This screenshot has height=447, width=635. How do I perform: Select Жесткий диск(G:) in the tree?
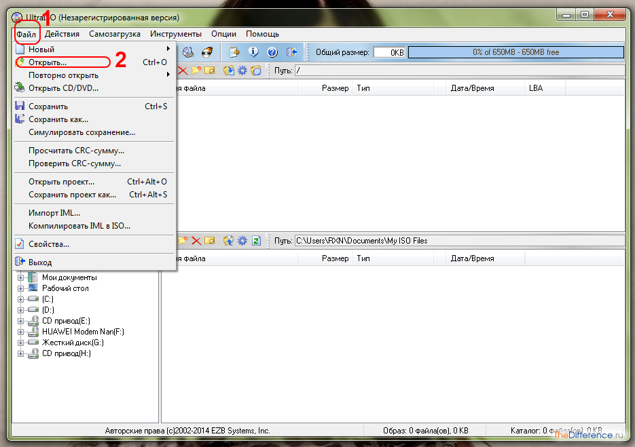[x=73, y=343]
